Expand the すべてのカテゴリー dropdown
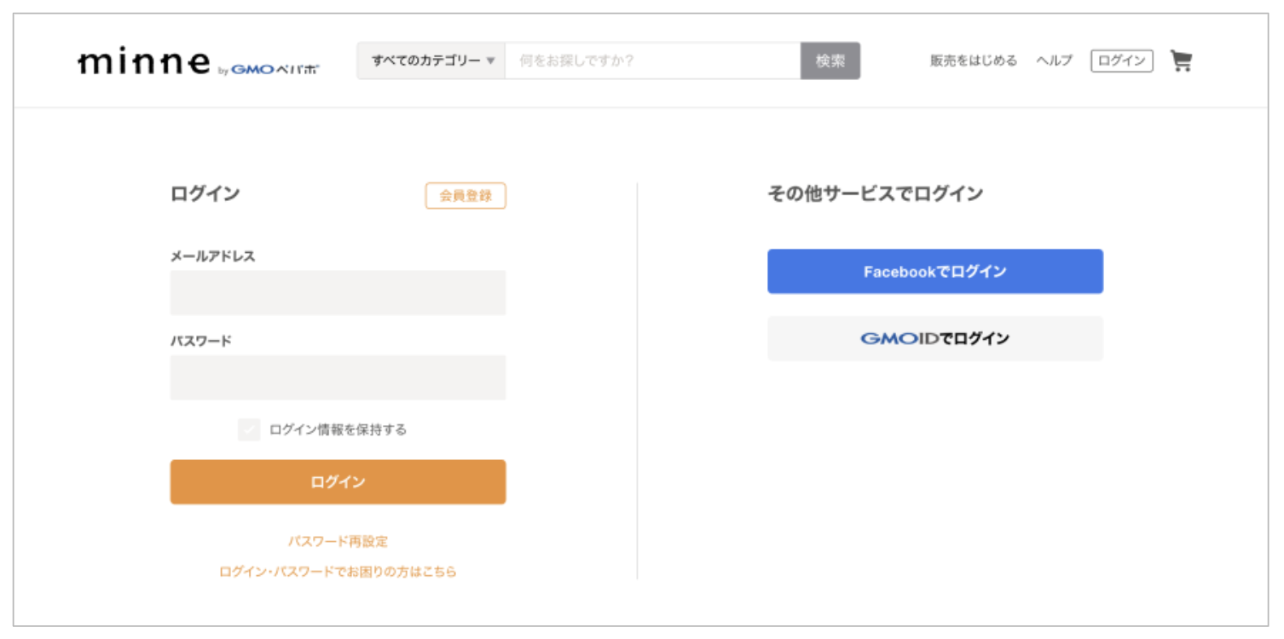Image resolution: width=1284 pixels, height=639 pixels. tap(432, 61)
